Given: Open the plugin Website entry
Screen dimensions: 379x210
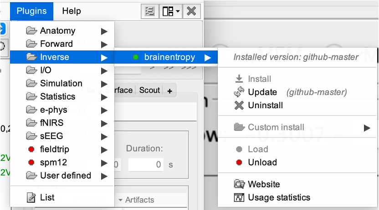Looking at the screenshot, I should click(x=264, y=184).
